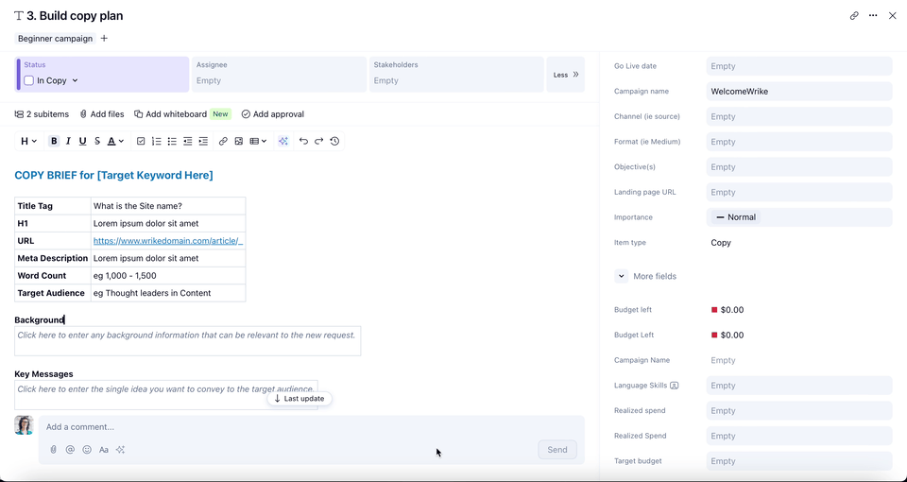Set the Language Skills field
Image resolution: width=907 pixels, height=482 pixels.
pos(799,386)
